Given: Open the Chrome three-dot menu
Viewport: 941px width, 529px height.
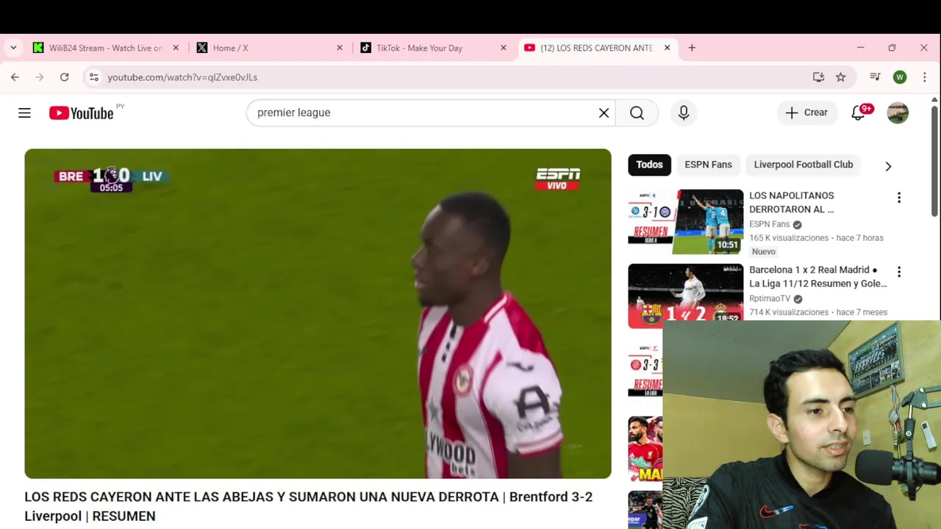Looking at the screenshot, I should [925, 77].
